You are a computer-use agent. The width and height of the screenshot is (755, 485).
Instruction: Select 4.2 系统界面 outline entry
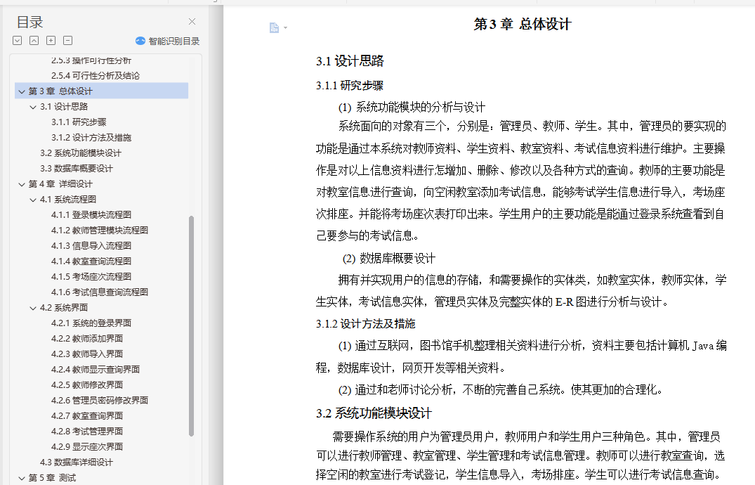63,308
